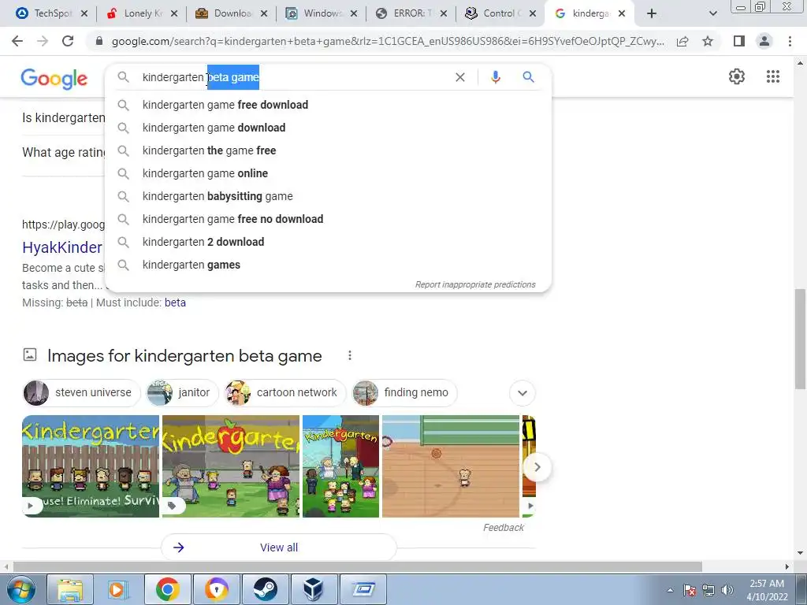Image resolution: width=807 pixels, height=605 pixels.
Task: Open the media player taskbar icon
Action: (118, 589)
